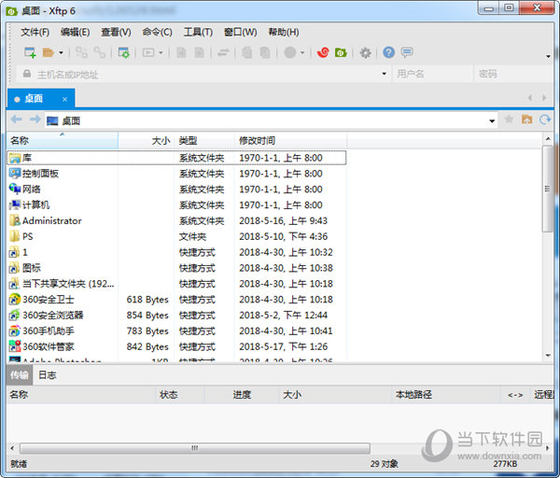Click the 密码 password field
This screenshot has height=478, width=560.
[x=513, y=74]
